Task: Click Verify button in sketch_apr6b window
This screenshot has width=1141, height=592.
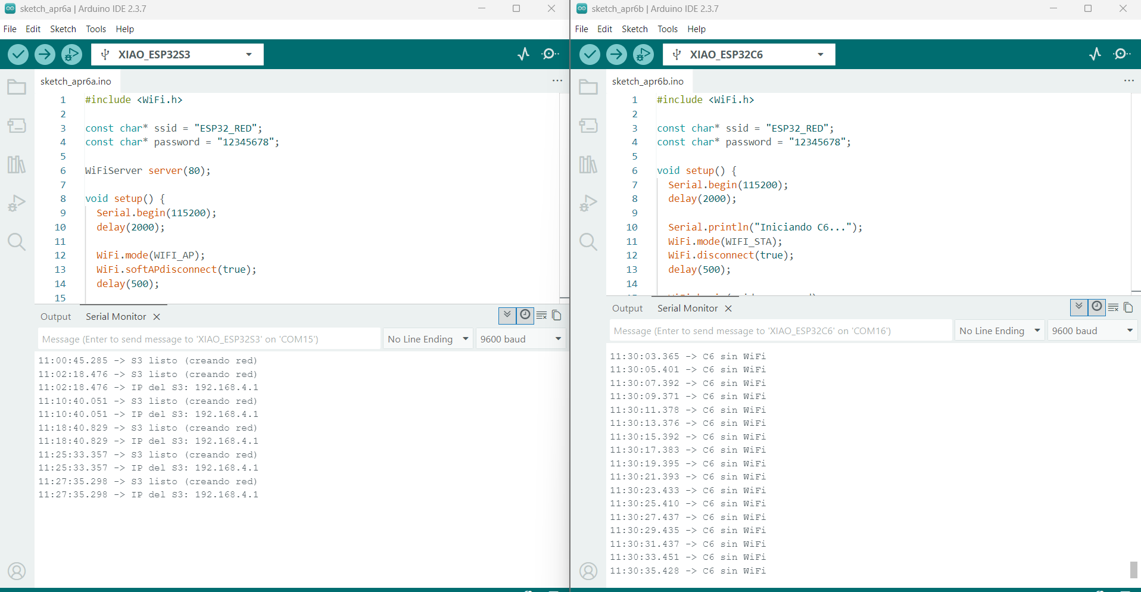Action: tap(590, 54)
